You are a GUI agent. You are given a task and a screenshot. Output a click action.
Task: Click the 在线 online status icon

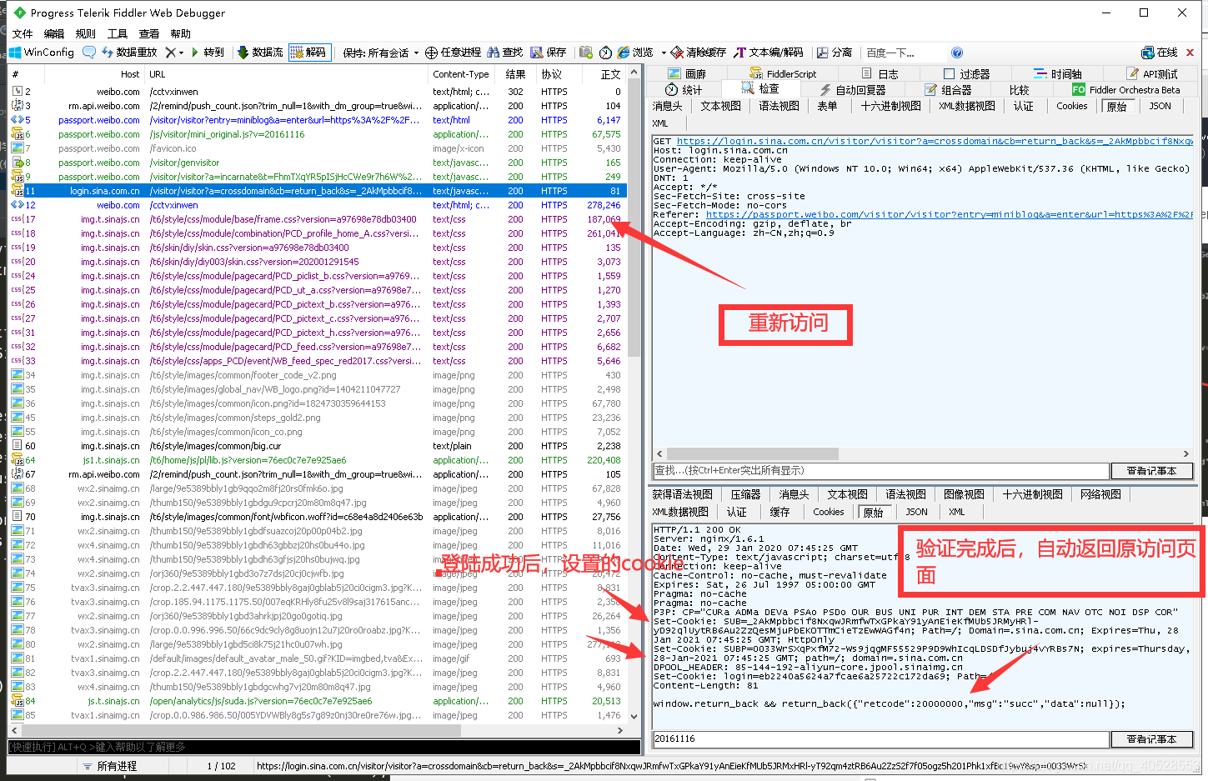1148,53
